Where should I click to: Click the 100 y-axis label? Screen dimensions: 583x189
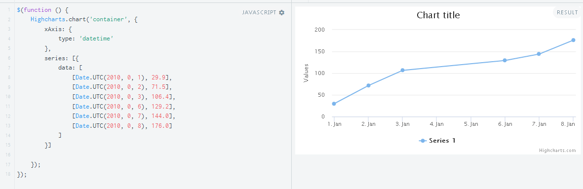320,73
